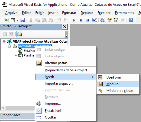Click VBA application icon in title bar
Screen dimensions: 141x122
(5, 4)
